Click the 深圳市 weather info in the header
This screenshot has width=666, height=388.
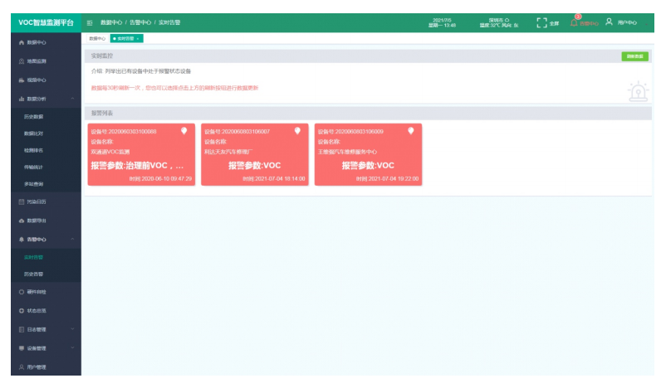click(x=499, y=23)
